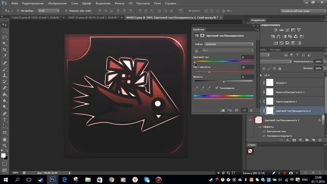Image resolution: width=327 pixels, height=184 pixels.
Task: Add a Curves adjustment from Corrections panel
Action: coord(287,30)
